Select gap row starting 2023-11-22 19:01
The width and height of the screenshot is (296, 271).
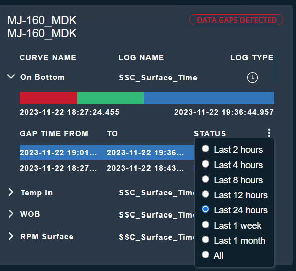click(x=107, y=152)
